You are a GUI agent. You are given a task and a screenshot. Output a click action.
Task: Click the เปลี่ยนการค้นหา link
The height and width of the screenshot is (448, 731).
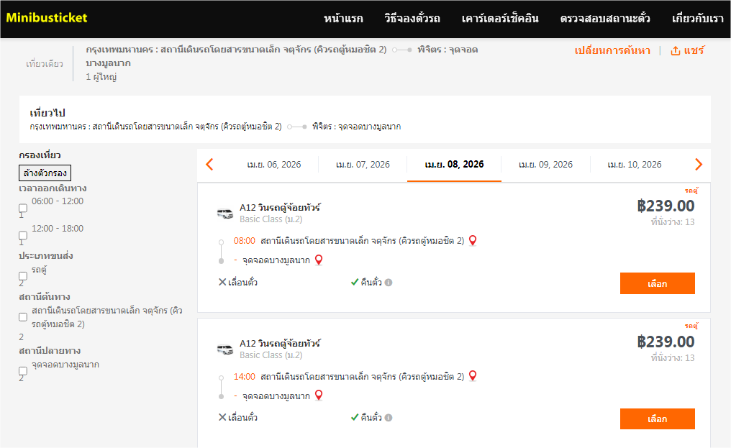click(x=612, y=50)
